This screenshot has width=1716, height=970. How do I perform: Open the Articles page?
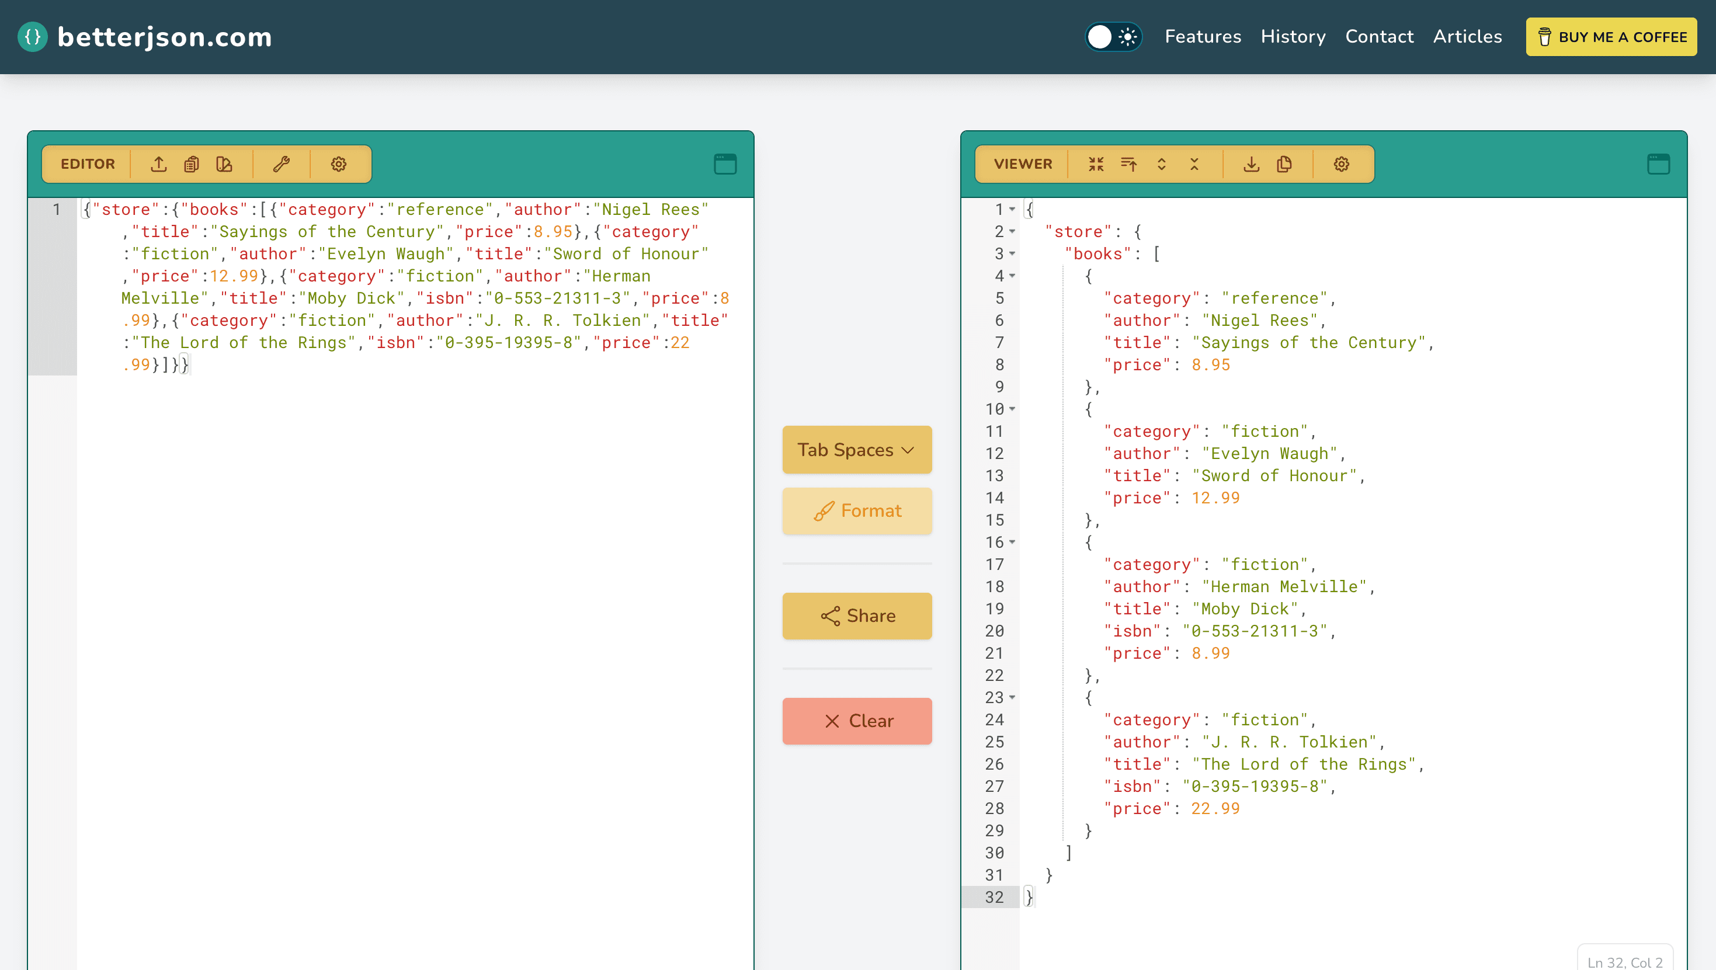click(1467, 37)
